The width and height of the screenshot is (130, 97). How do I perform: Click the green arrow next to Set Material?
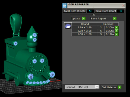[120, 87]
